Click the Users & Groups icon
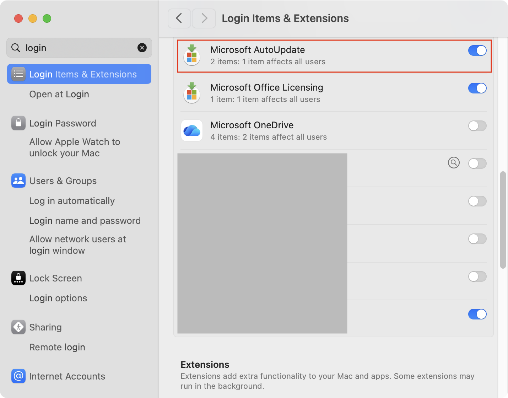 [18, 181]
